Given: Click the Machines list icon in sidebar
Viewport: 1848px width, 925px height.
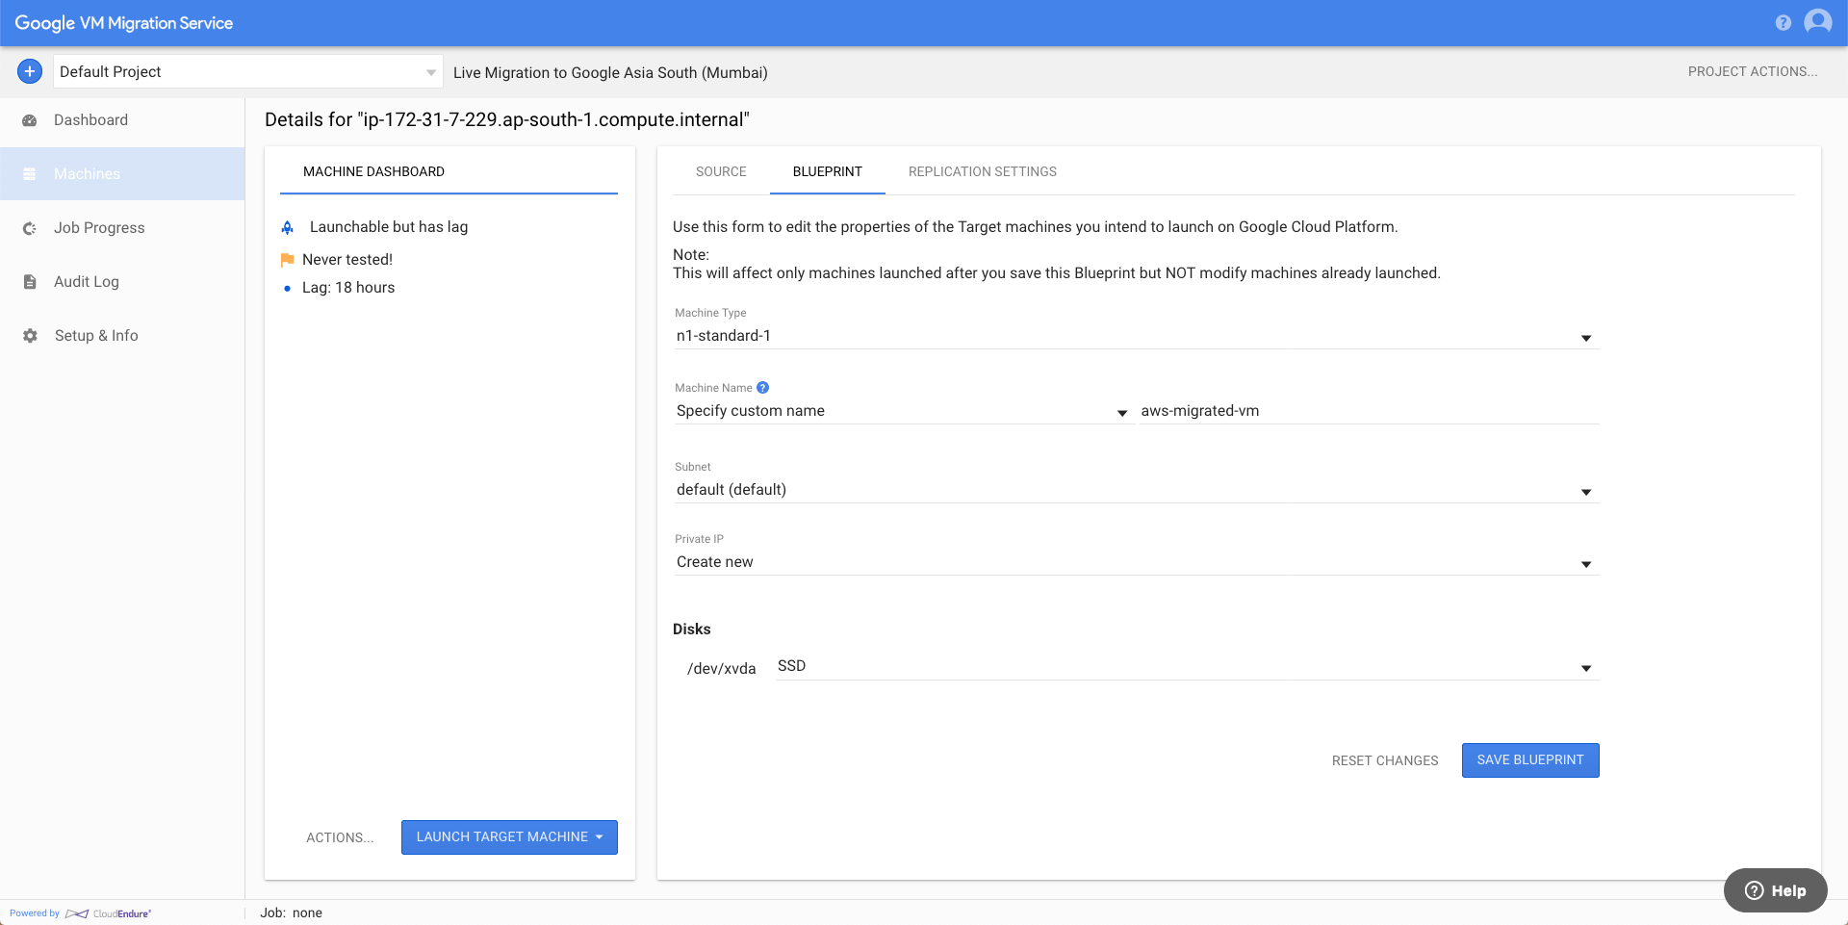Looking at the screenshot, I should [x=30, y=174].
